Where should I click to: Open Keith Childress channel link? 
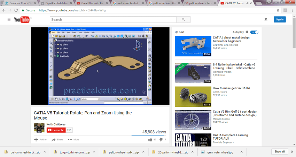(56, 124)
